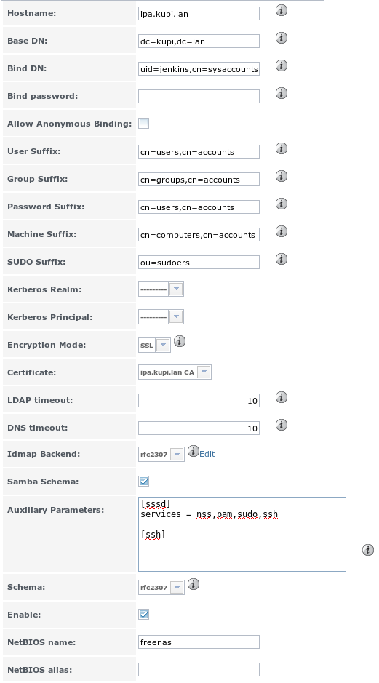The image size is (379, 683).
Task: Open the info icon next to Password Suffix
Action: tap(282, 204)
